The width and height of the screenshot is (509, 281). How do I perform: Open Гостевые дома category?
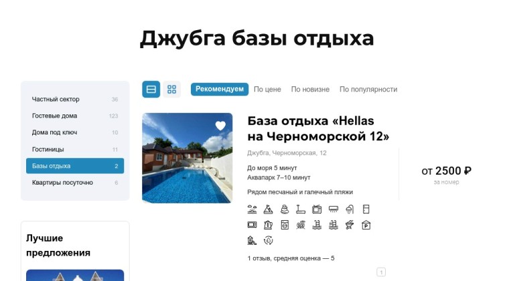pyautogui.click(x=54, y=116)
